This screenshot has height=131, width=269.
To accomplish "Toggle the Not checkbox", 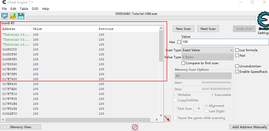I will [x=237, y=56].
